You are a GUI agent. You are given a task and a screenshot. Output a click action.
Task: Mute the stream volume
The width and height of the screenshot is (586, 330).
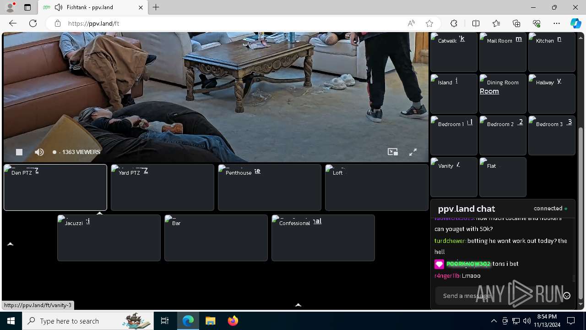[39, 152]
